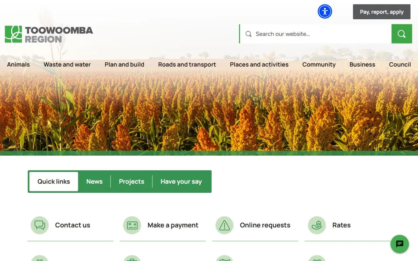The height and width of the screenshot is (261, 418).
Task: Open the Plan and build menu
Action: point(124,64)
